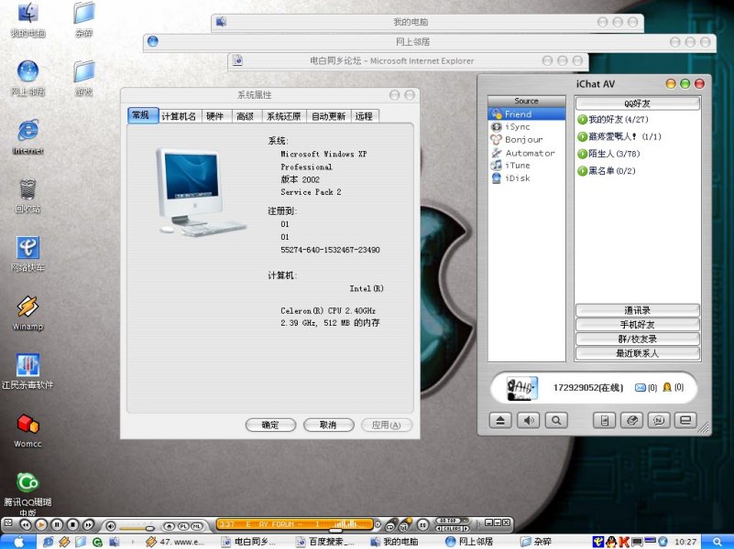Select the Womcc desktop icon
Image resolution: width=734 pixels, height=549 pixels.
point(27,425)
